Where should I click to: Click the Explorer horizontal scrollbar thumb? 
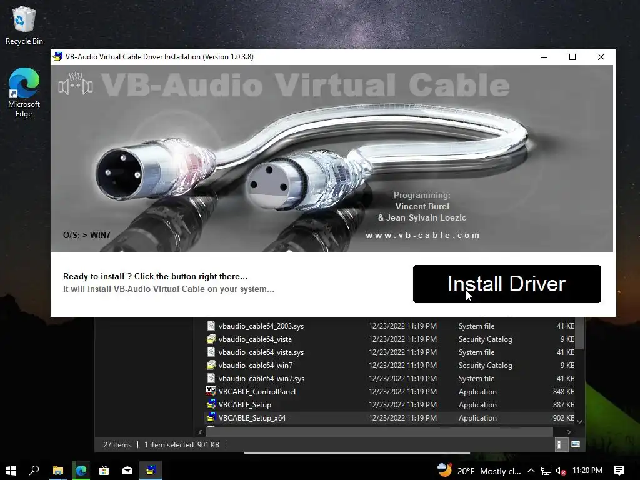[379, 432]
